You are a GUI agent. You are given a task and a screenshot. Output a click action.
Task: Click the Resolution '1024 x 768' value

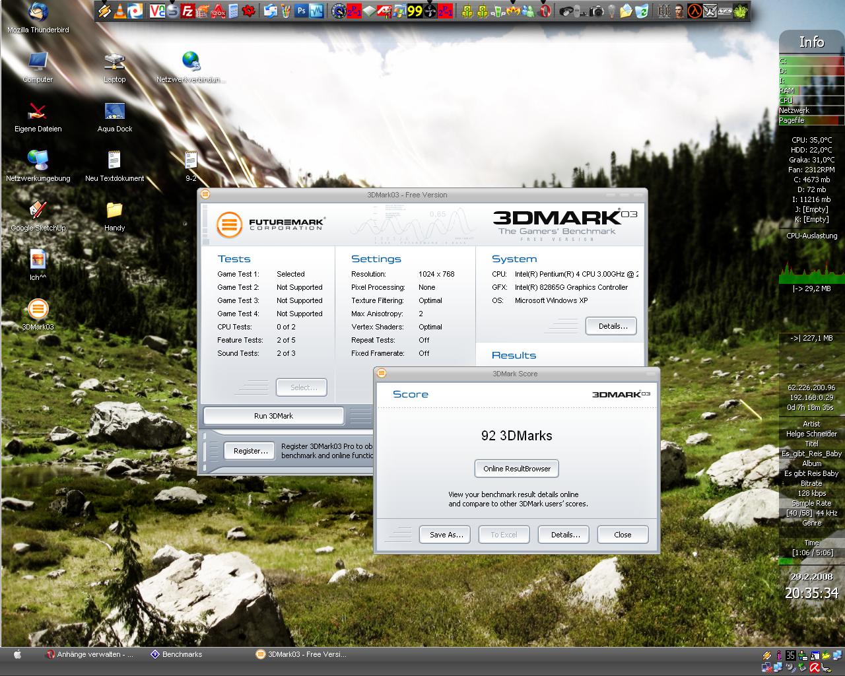[x=436, y=274]
